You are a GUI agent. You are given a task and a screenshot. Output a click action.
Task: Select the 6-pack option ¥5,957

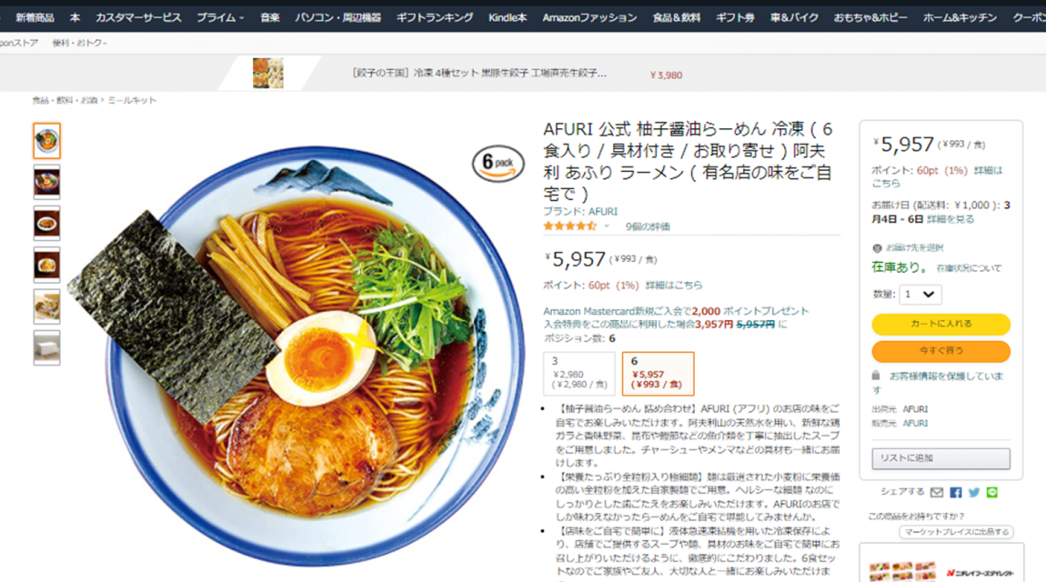tap(658, 374)
